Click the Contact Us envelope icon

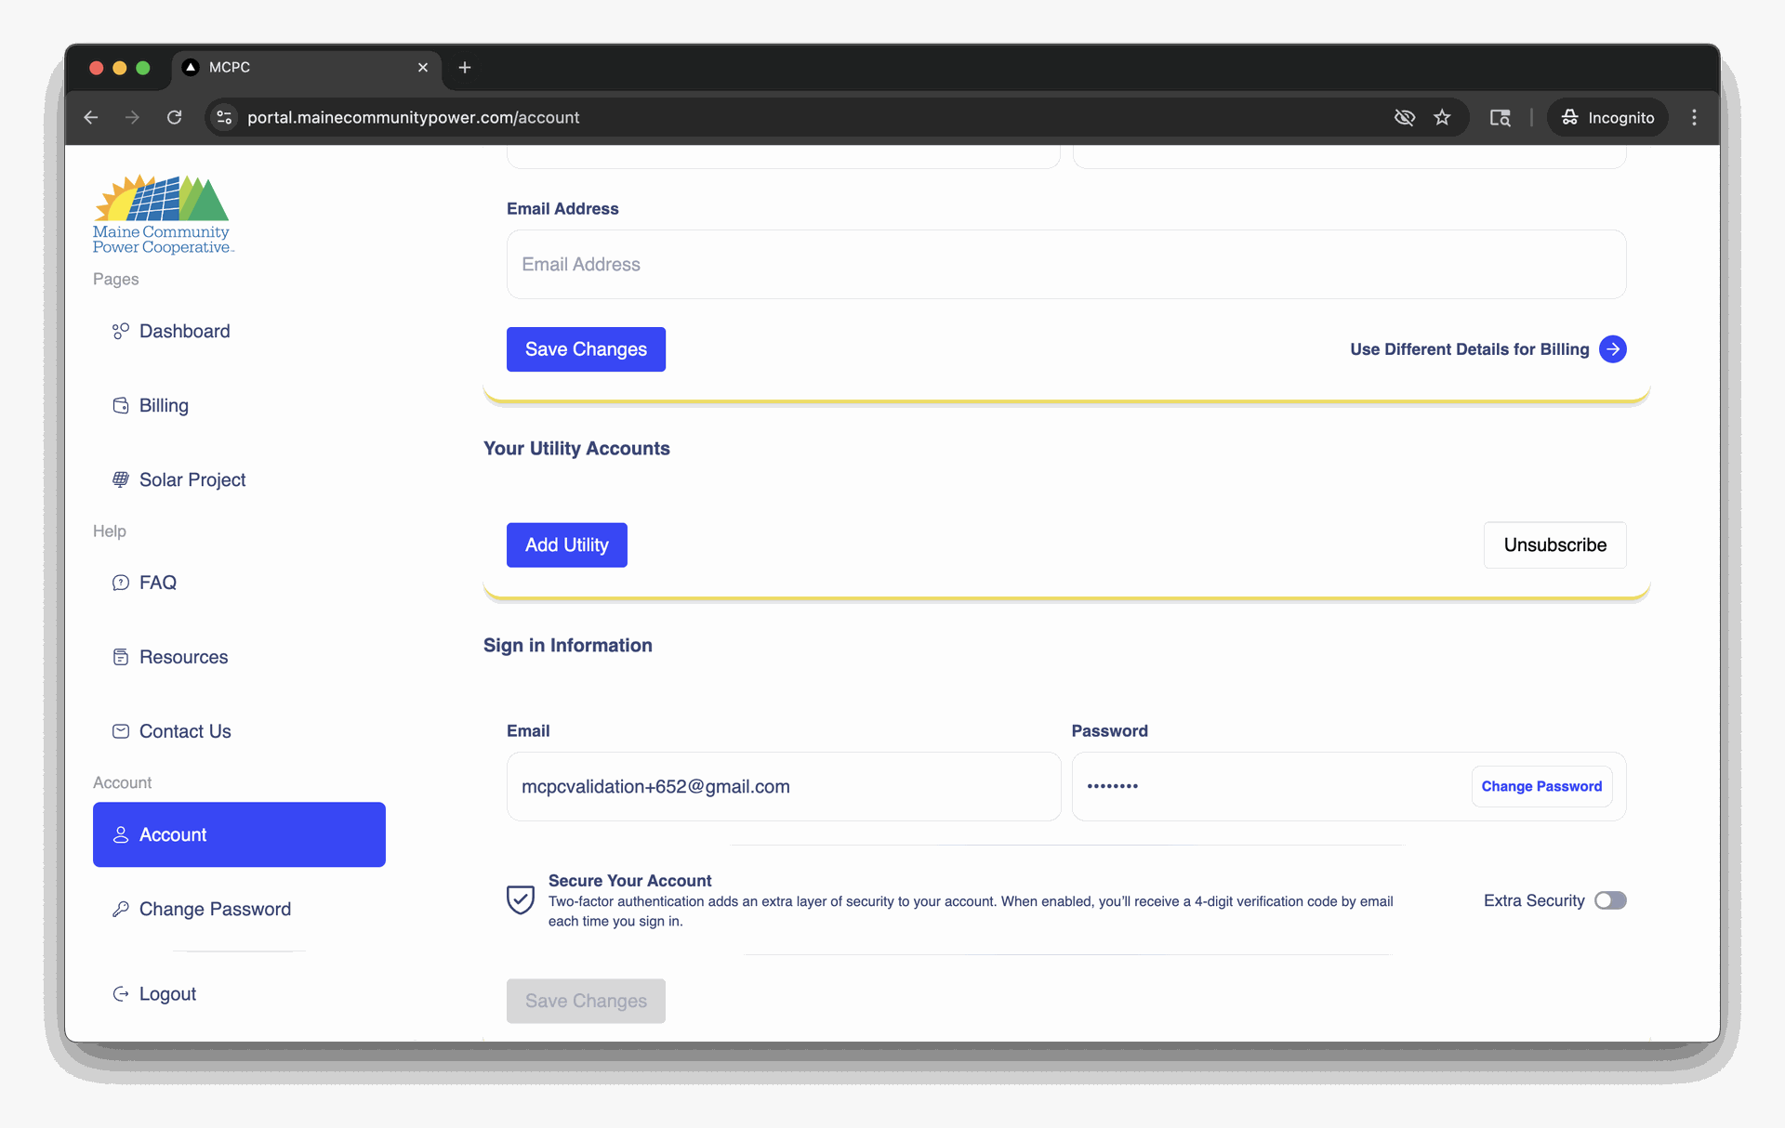pos(121,731)
